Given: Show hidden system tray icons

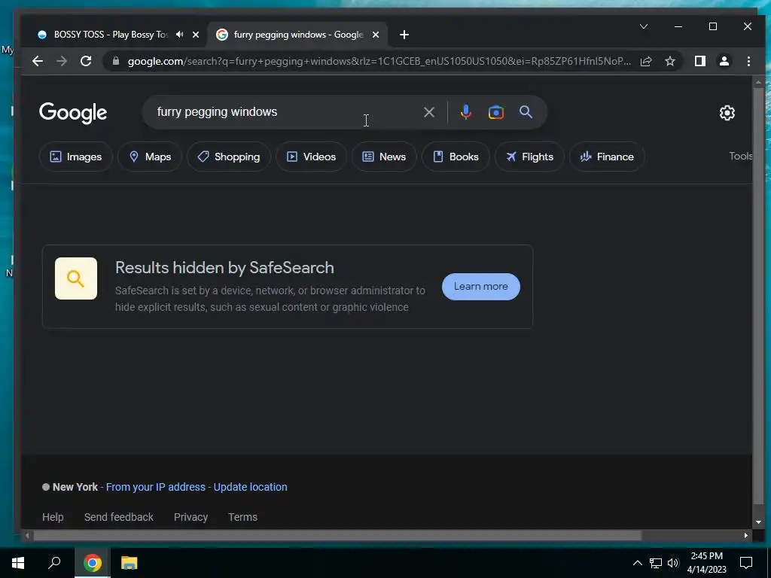Looking at the screenshot, I should (637, 563).
